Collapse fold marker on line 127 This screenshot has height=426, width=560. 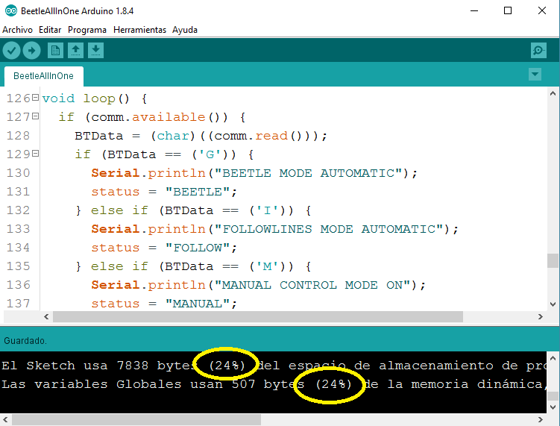coord(35,116)
